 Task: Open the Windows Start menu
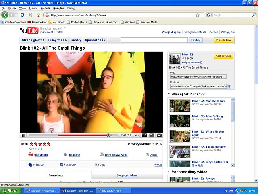11,191
